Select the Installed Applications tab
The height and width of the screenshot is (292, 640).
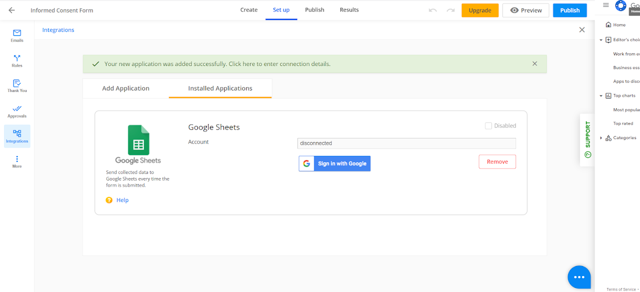[x=220, y=88]
